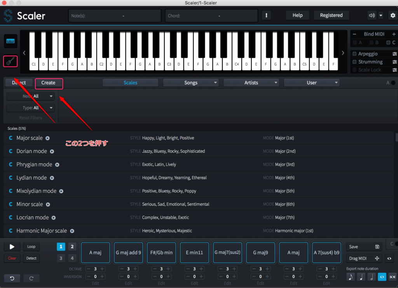Preview the Dorian mode scale
398x288 pixels.
52,152
